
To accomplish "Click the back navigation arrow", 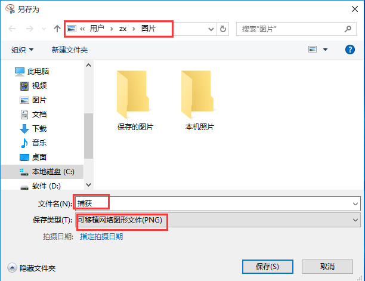I will (12, 29).
